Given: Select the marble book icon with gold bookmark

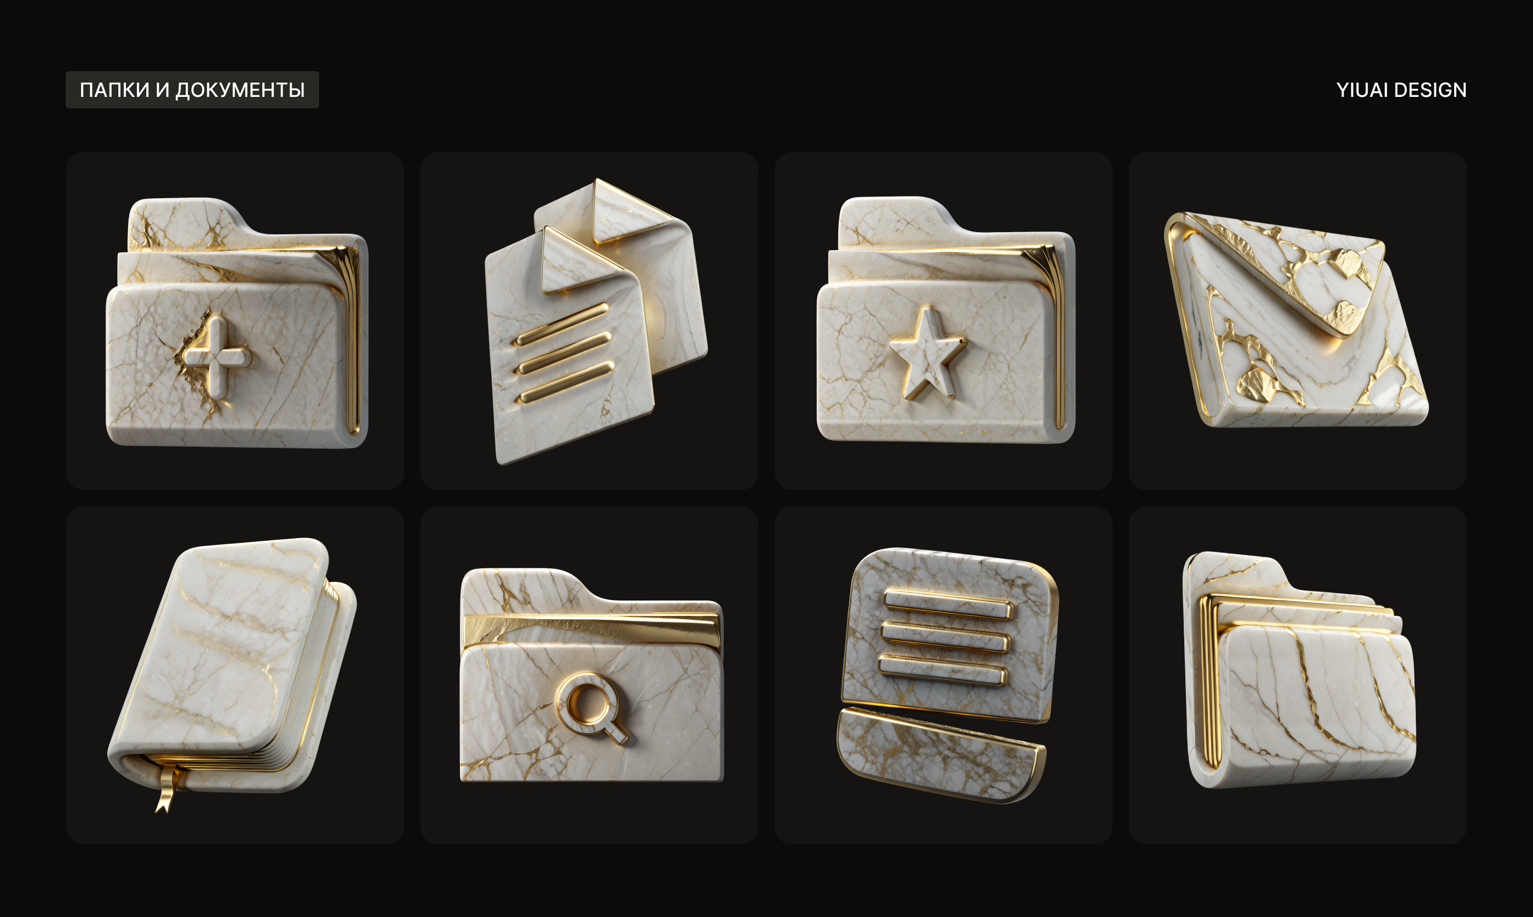Looking at the screenshot, I should (x=232, y=675).
